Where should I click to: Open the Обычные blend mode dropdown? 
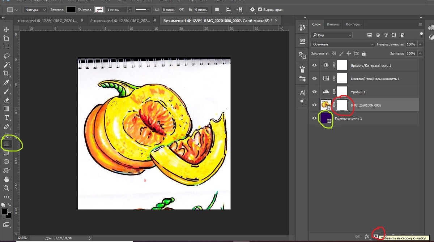342,44
